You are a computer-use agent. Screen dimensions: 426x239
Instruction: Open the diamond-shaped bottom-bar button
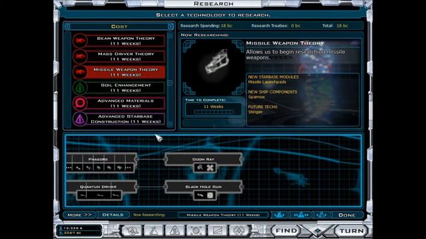click(239, 230)
